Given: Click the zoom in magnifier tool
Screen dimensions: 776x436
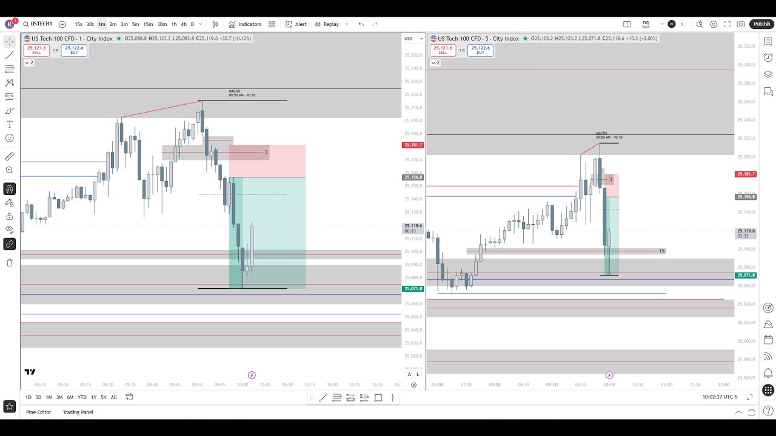Looking at the screenshot, I should coord(9,171).
